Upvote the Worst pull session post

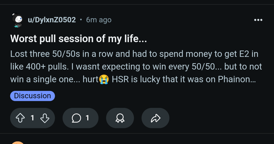(x=20, y=118)
